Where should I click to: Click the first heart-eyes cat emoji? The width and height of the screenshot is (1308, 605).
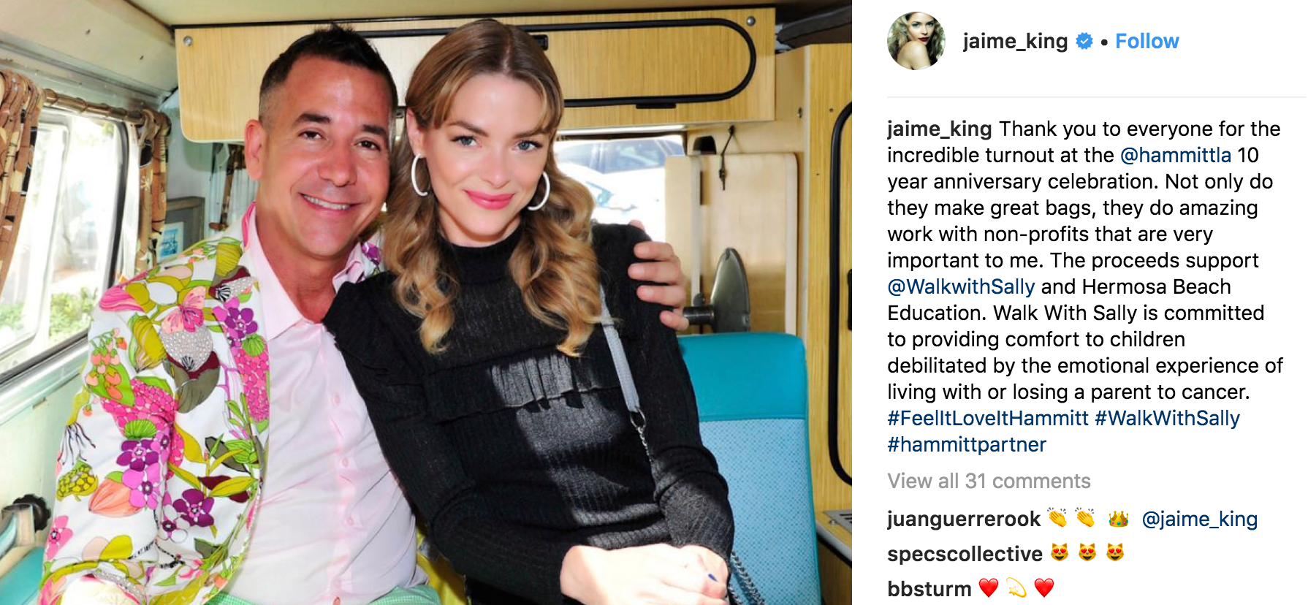[x=1060, y=552]
